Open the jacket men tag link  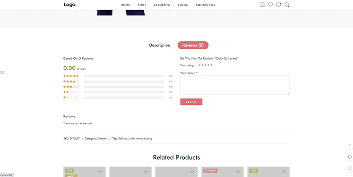point(135,139)
